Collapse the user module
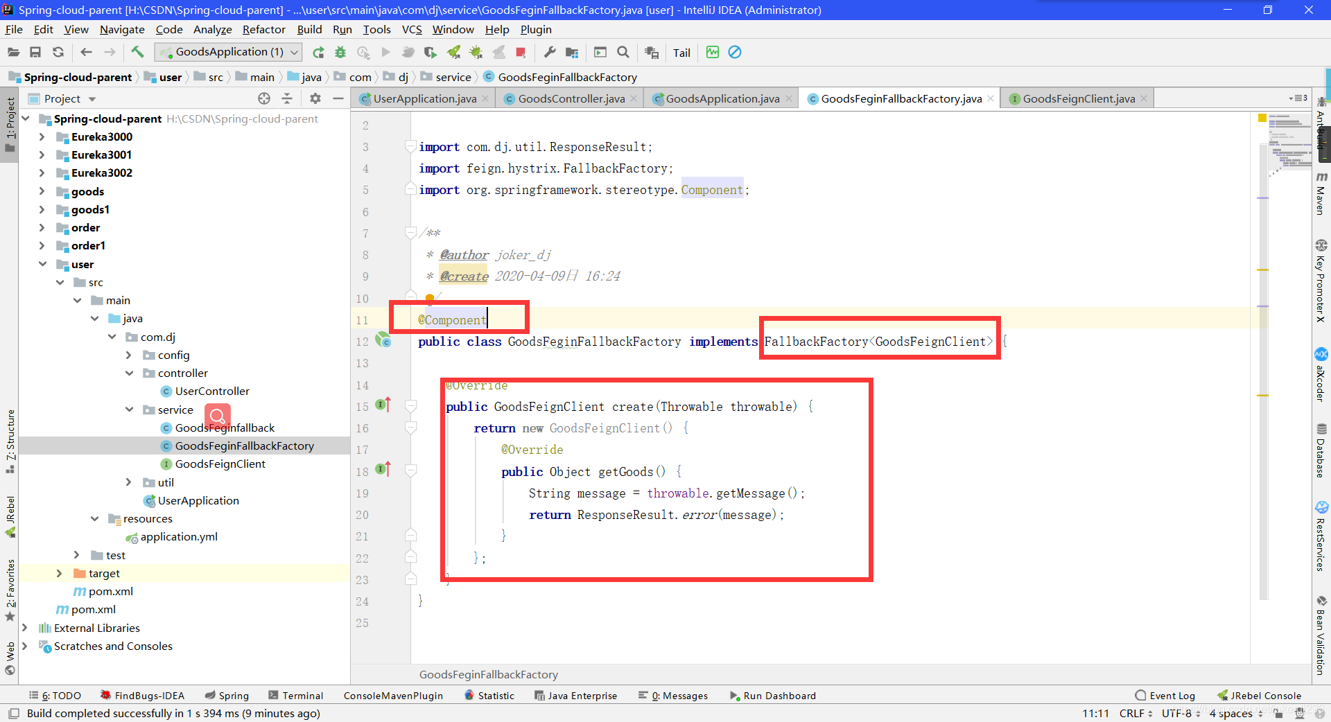This screenshot has width=1331, height=722. point(42,264)
